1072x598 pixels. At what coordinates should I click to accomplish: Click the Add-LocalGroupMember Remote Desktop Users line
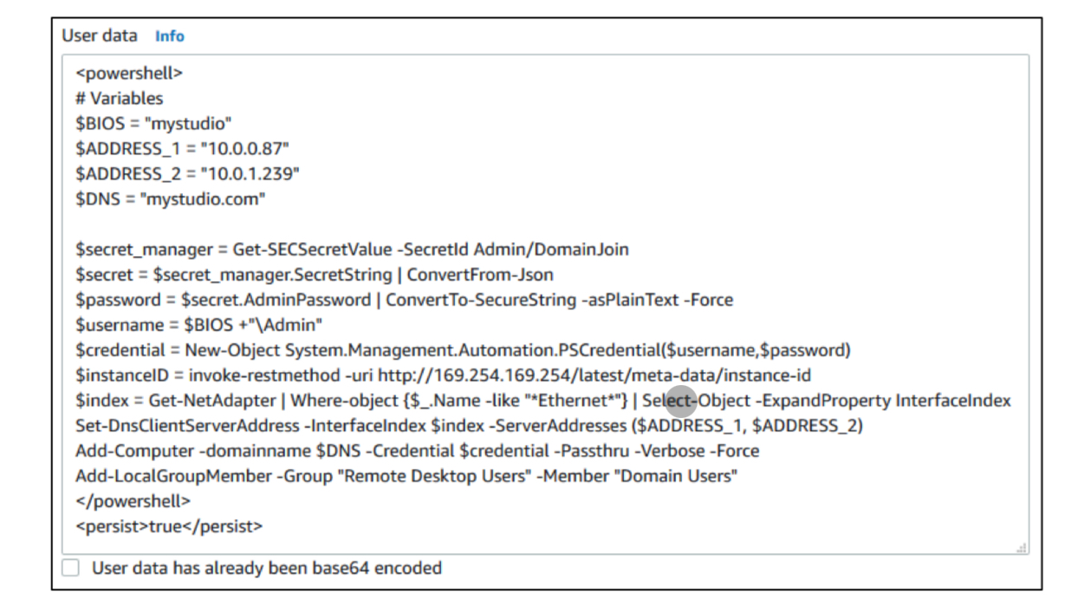[x=406, y=476]
